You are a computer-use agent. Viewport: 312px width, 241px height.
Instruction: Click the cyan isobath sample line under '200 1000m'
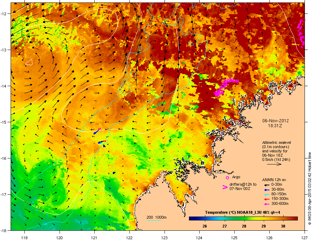point(154,220)
